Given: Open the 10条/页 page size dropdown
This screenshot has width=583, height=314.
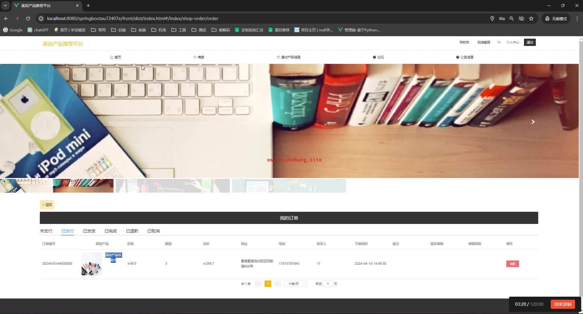Looking at the screenshot, I should coord(295,284).
